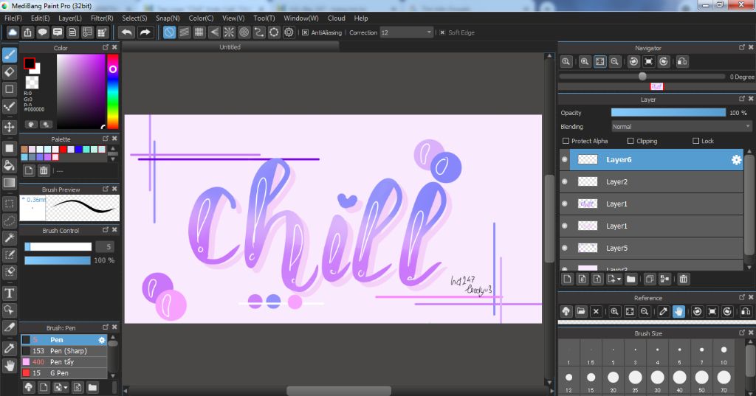Image resolution: width=756 pixels, height=396 pixels.
Task: Open the Cloud menu
Action: tap(336, 18)
